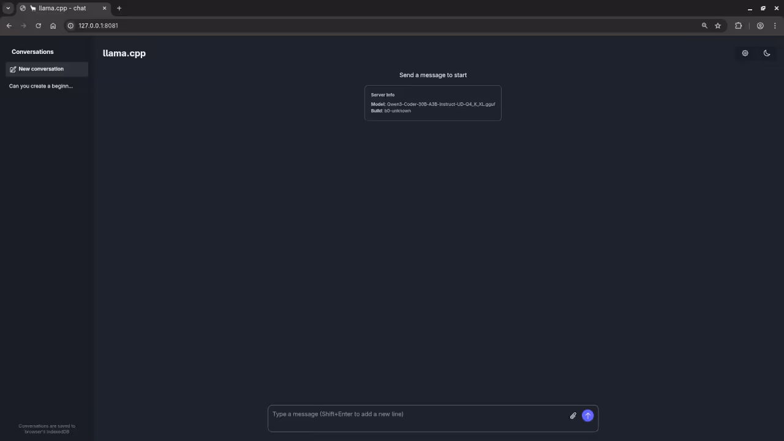
Task: Open the Chrome three-dot menu
Action: click(775, 26)
